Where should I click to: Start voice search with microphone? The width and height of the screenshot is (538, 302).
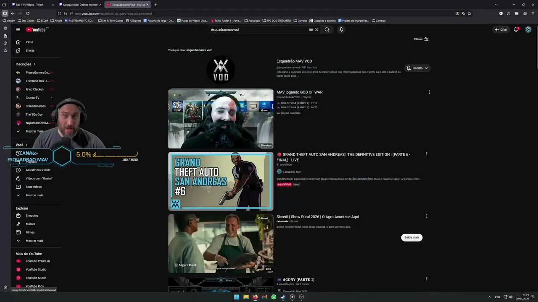tap(341, 29)
